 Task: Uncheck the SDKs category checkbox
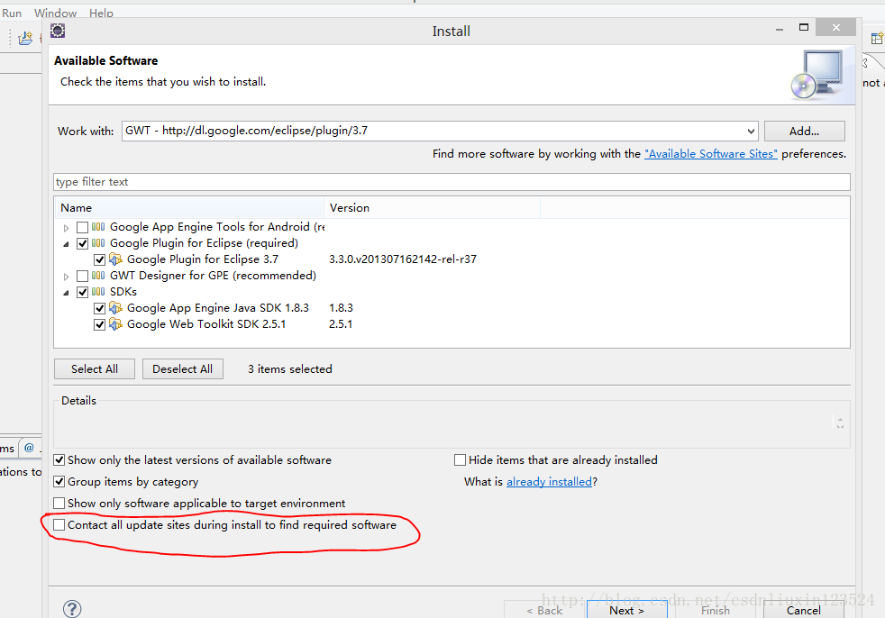tap(82, 293)
